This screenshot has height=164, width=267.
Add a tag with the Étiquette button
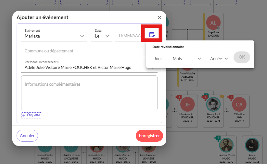32,115
